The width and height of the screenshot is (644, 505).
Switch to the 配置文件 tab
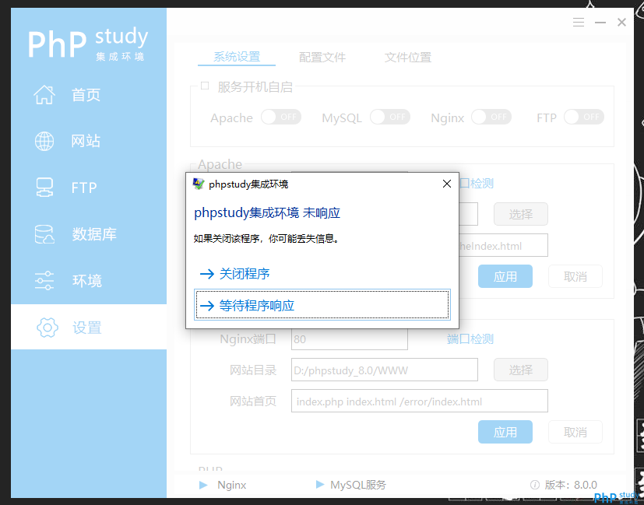(322, 57)
